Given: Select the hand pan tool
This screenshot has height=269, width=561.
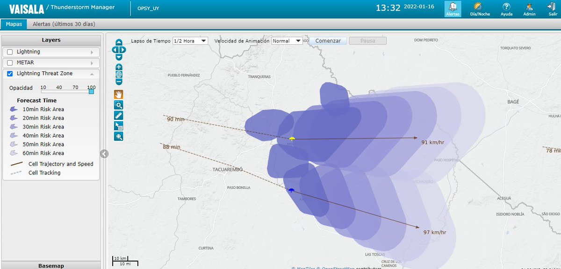Looking at the screenshot, I should 119,94.
